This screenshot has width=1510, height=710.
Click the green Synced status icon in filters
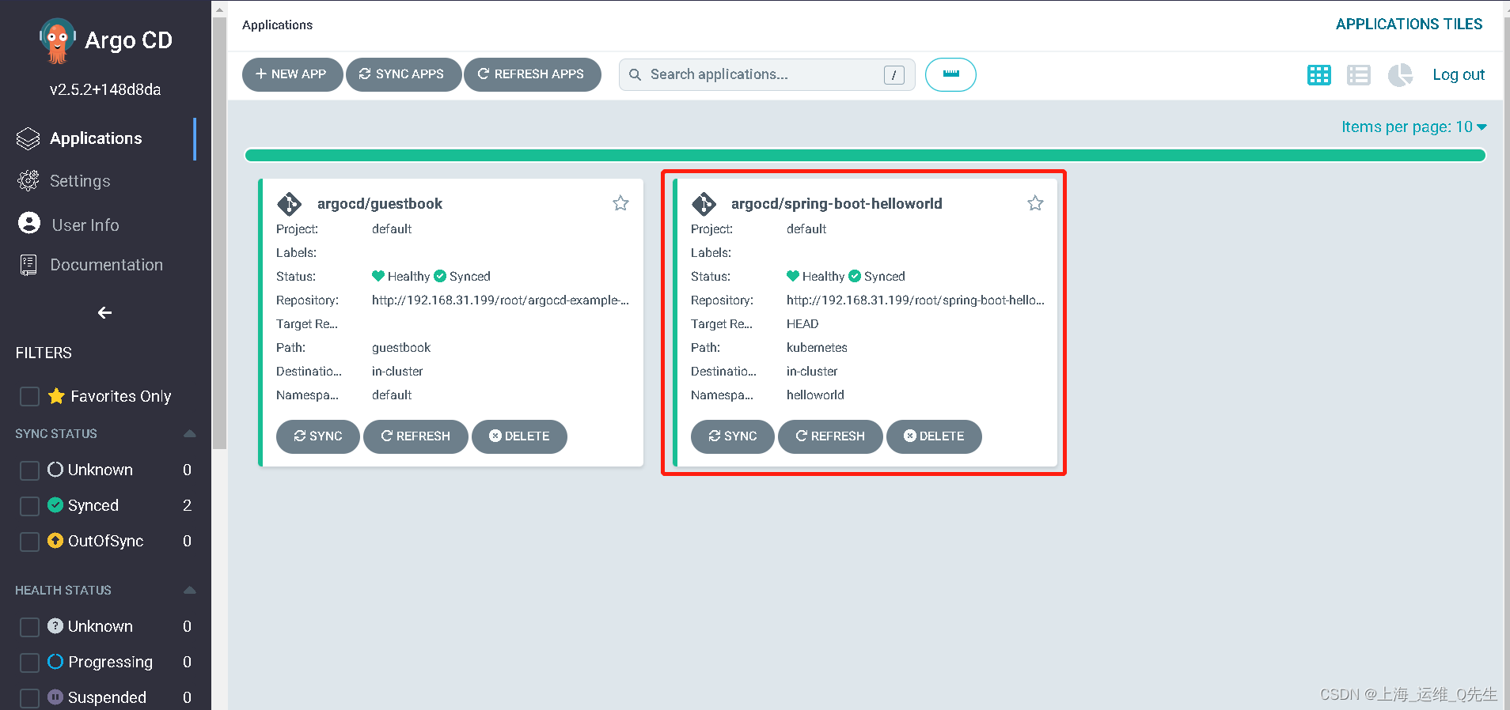(x=55, y=504)
